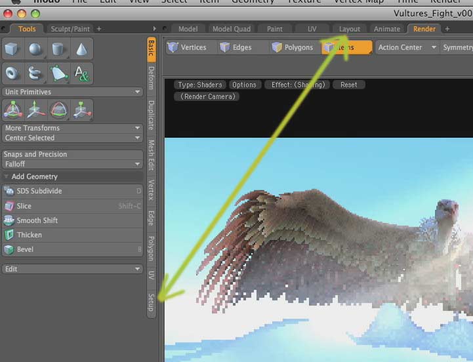The width and height of the screenshot is (473, 362).
Task: Activate the Move tool
Action: 35,110
